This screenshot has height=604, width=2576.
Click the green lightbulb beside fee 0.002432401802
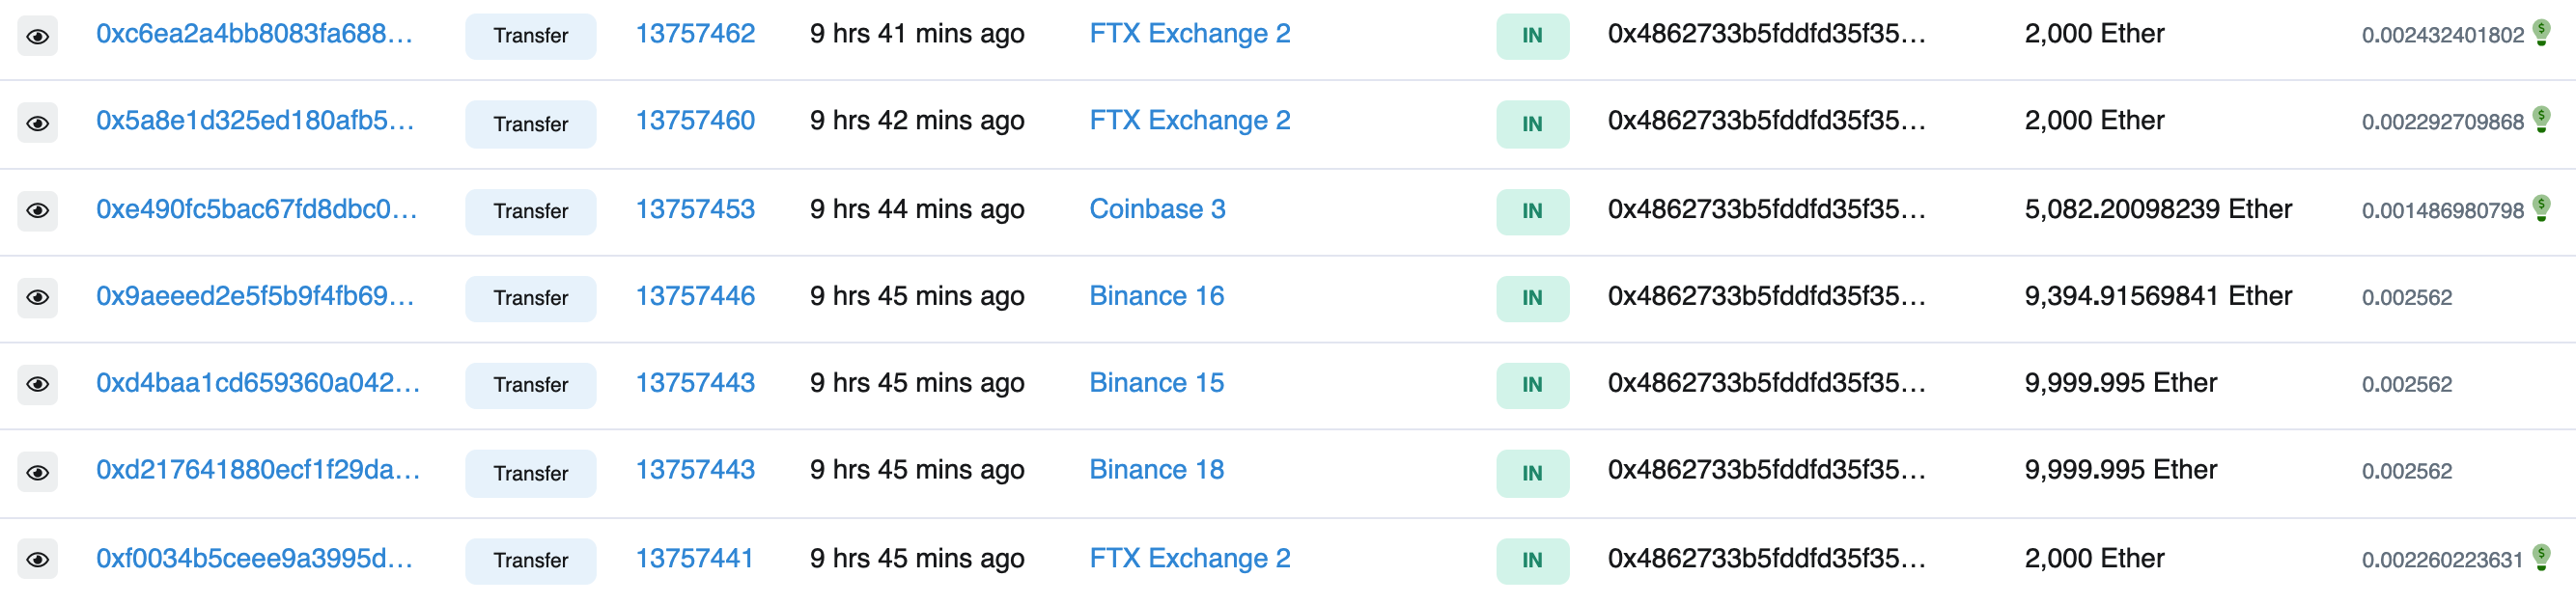point(2541,33)
